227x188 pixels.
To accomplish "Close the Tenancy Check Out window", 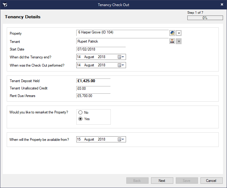I will (222, 5).
